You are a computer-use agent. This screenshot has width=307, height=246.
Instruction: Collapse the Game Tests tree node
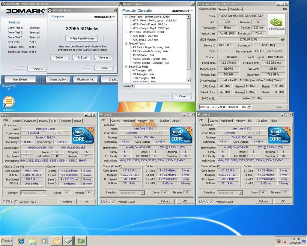coord(126,17)
